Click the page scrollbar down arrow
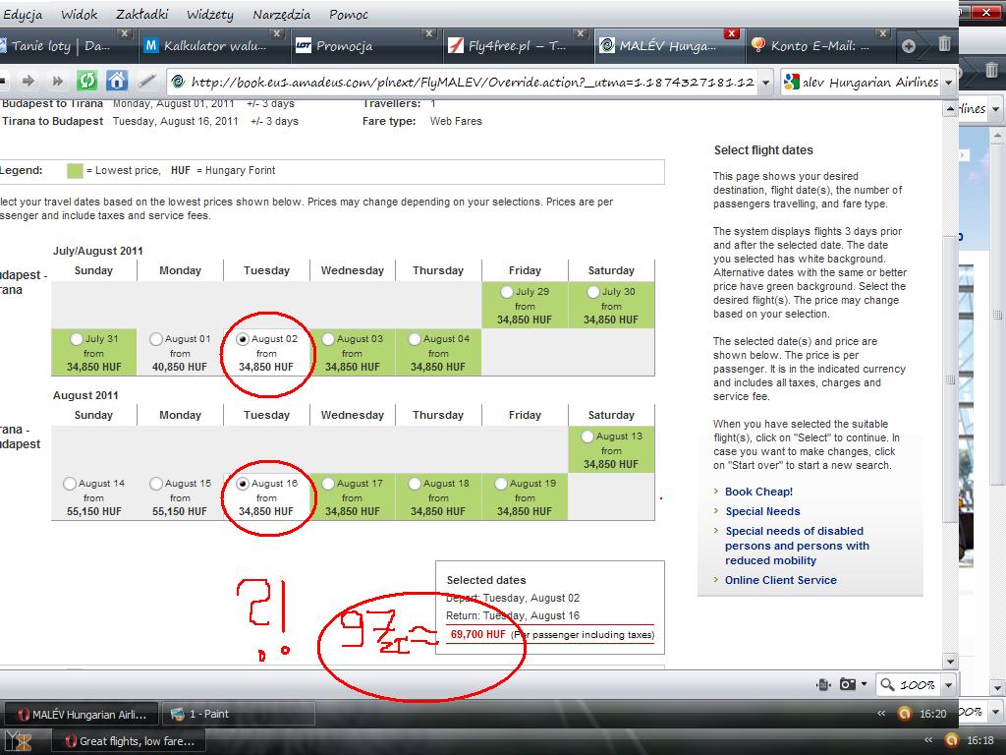1006x755 pixels. point(950,662)
